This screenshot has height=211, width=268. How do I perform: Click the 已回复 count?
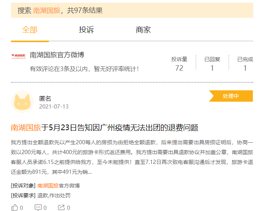click(x=212, y=64)
